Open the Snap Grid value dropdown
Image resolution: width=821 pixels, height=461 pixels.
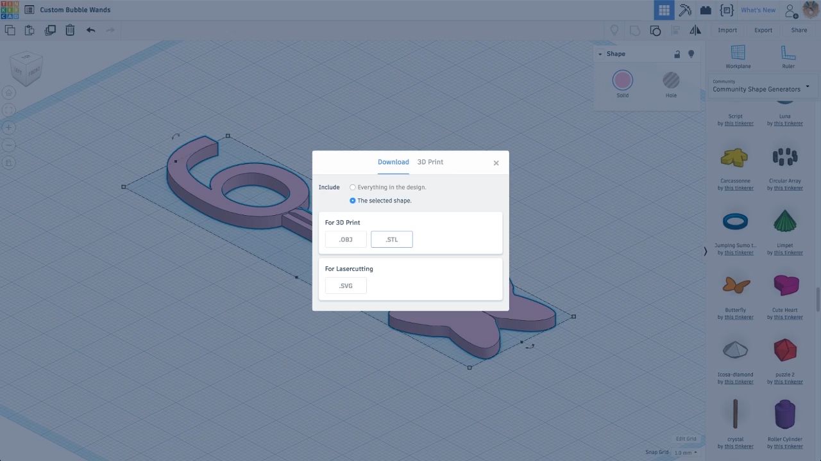tap(684, 452)
